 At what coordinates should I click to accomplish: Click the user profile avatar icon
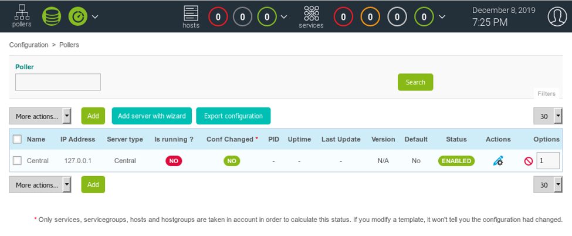(x=557, y=16)
